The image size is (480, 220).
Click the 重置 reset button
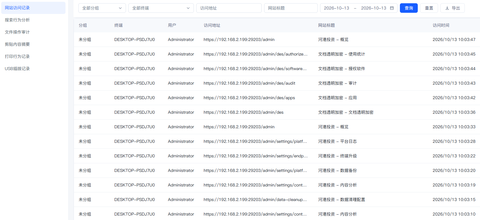429,8
